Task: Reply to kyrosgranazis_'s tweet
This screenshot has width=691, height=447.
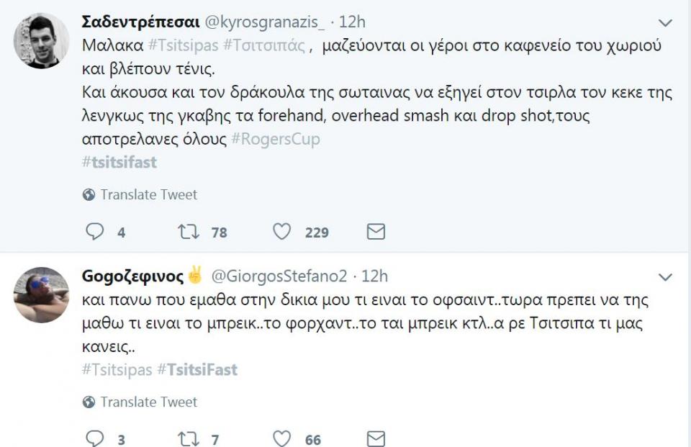Action: click(x=96, y=232)
